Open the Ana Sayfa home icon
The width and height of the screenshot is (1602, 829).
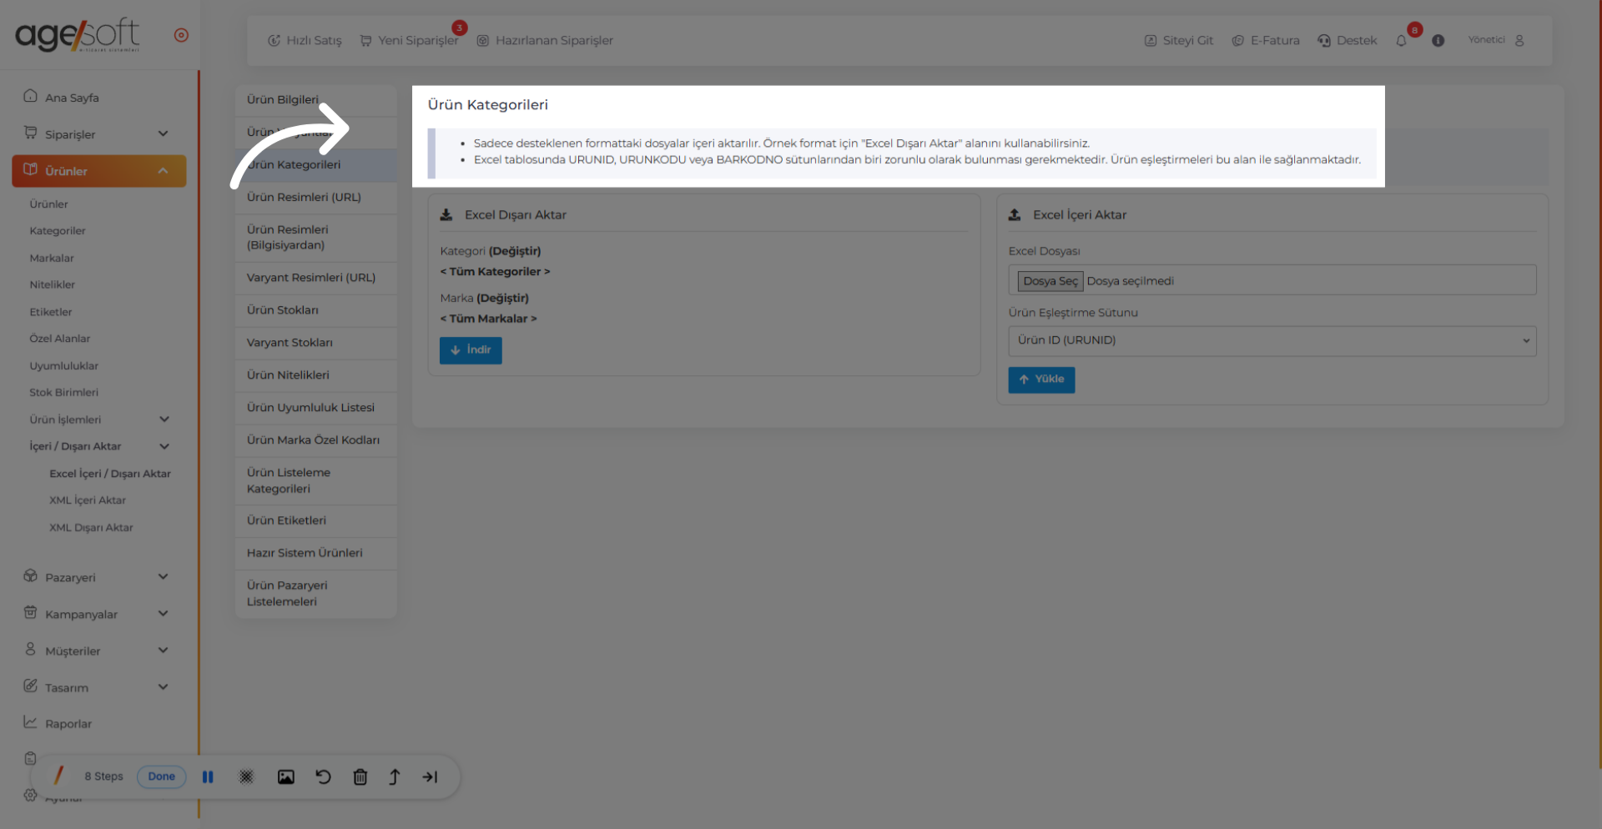[x=30, y=96]
